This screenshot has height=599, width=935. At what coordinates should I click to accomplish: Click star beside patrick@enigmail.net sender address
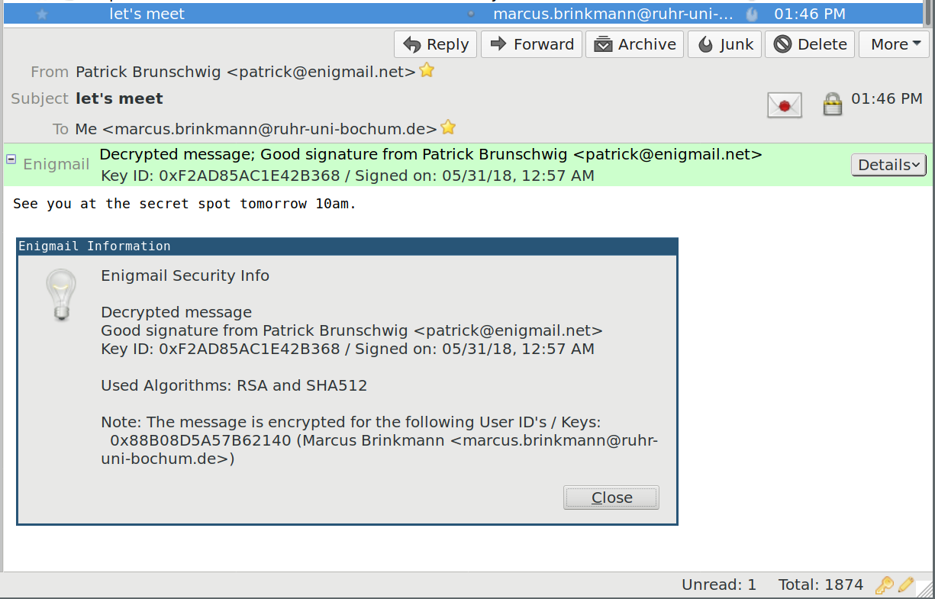click(427, 71)
